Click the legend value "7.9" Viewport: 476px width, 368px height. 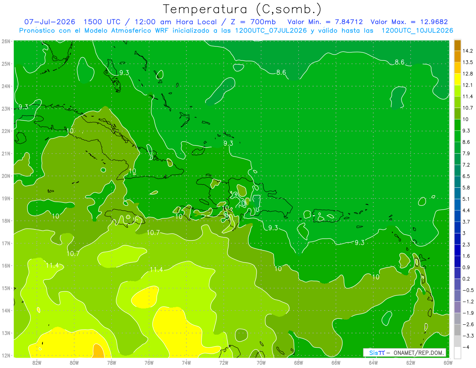click(466, 153)
